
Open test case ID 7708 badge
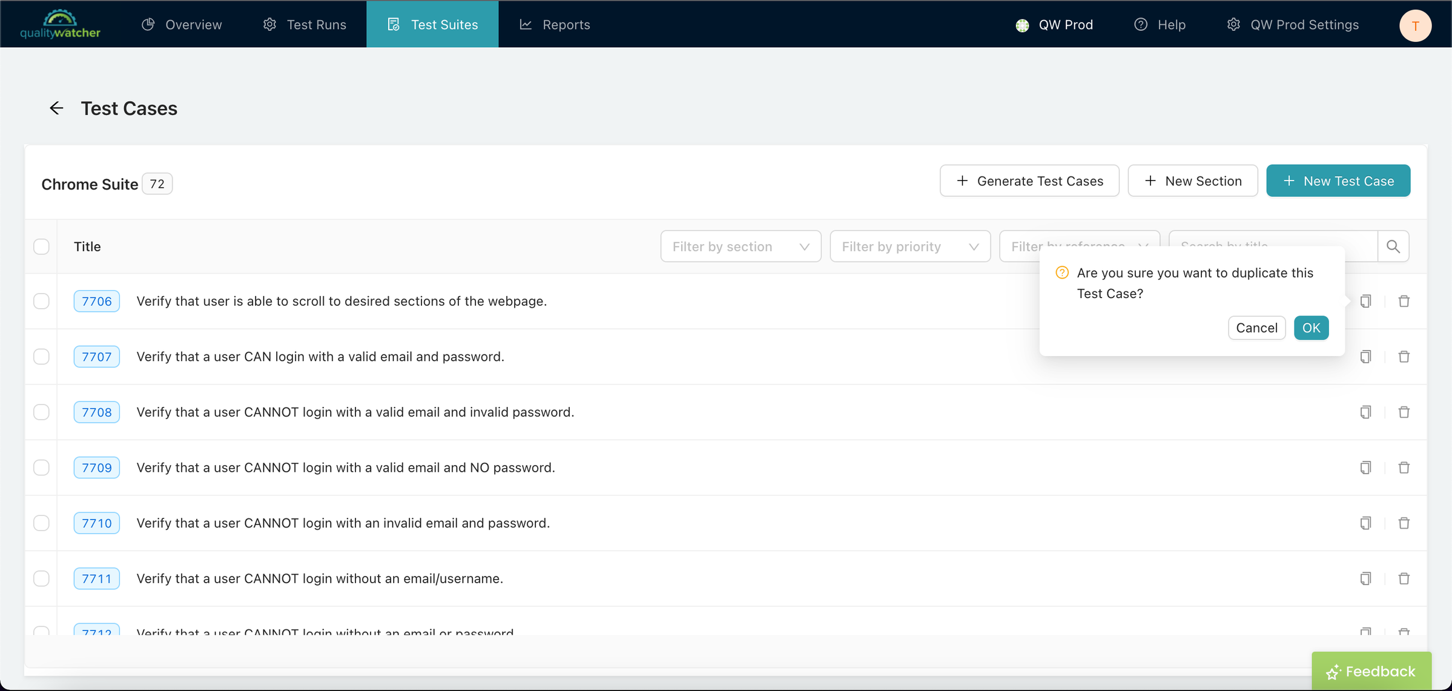[97, 412]
